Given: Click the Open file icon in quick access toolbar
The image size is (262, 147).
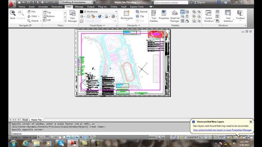Looking at the screenshot, I should coord(24,2).
